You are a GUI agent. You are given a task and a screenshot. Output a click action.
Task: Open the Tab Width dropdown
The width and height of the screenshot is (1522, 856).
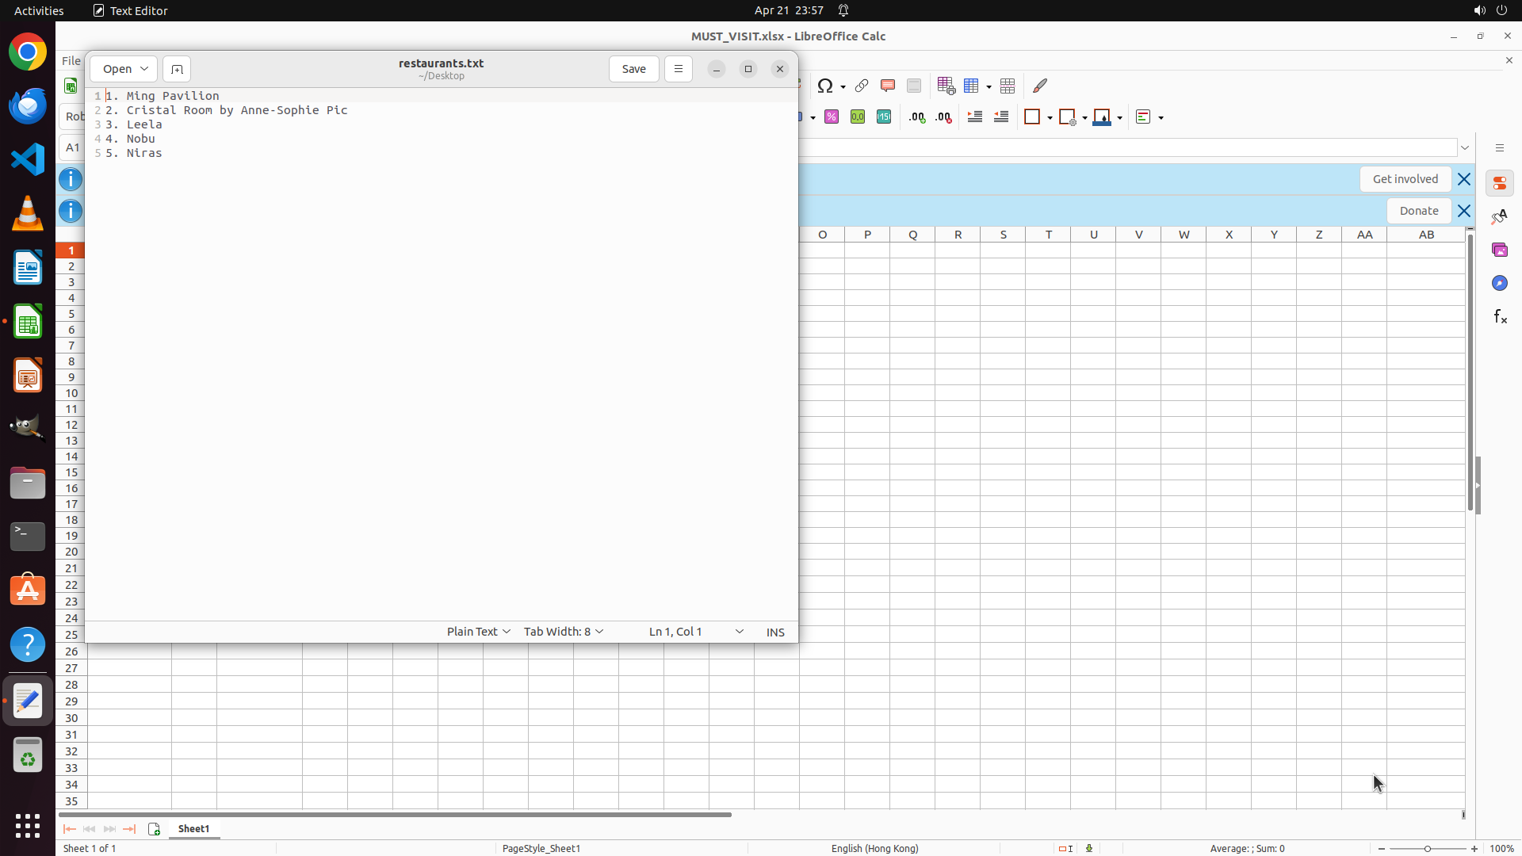pyautogui.click(x=563, y=632)
